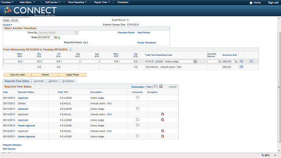Click the Home icon in top bar

(x=251, y=3)
